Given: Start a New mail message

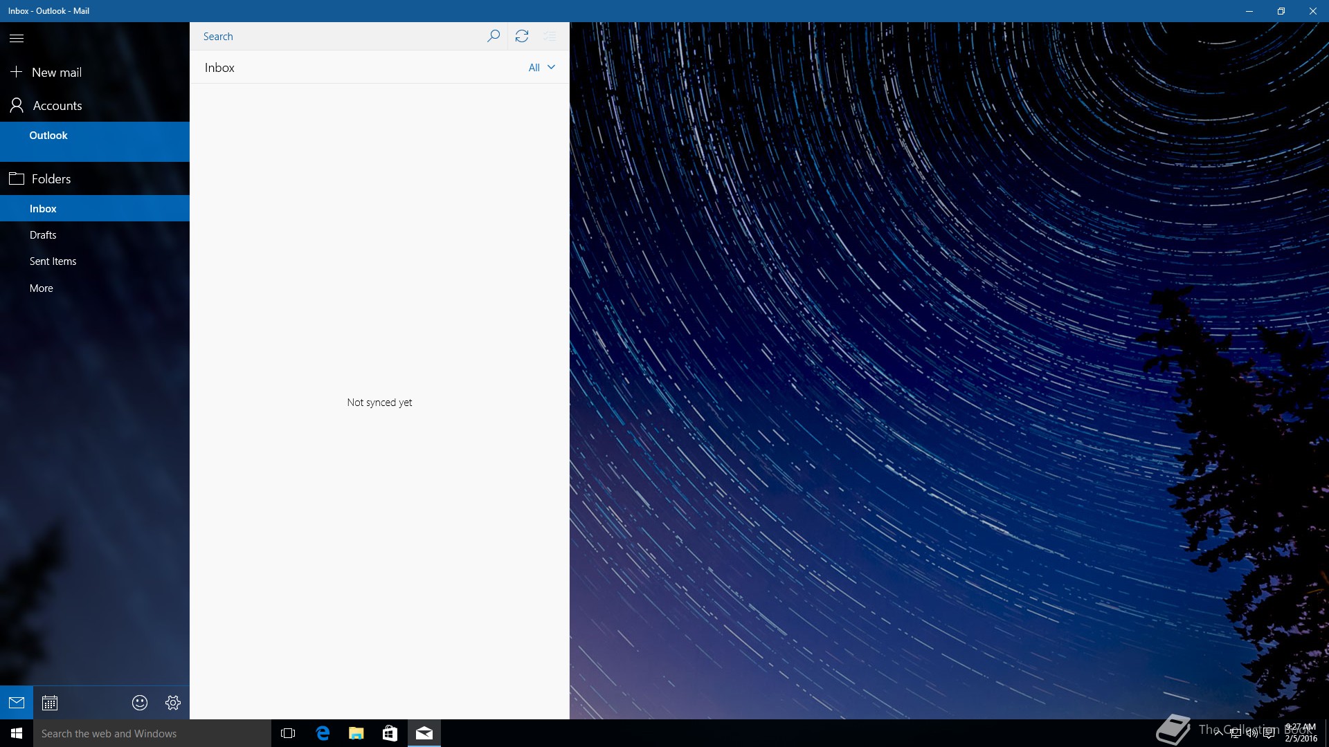Looking at the screenshot, I should [55, 72].
